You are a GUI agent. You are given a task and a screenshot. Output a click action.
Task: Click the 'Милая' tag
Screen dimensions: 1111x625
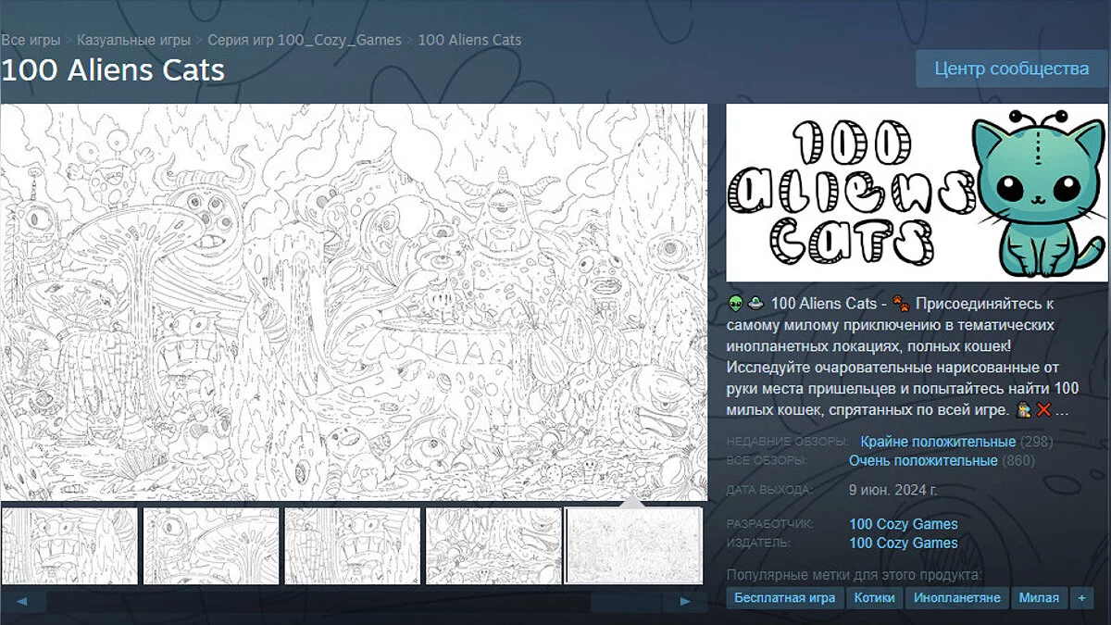(x=1039, y=598)
